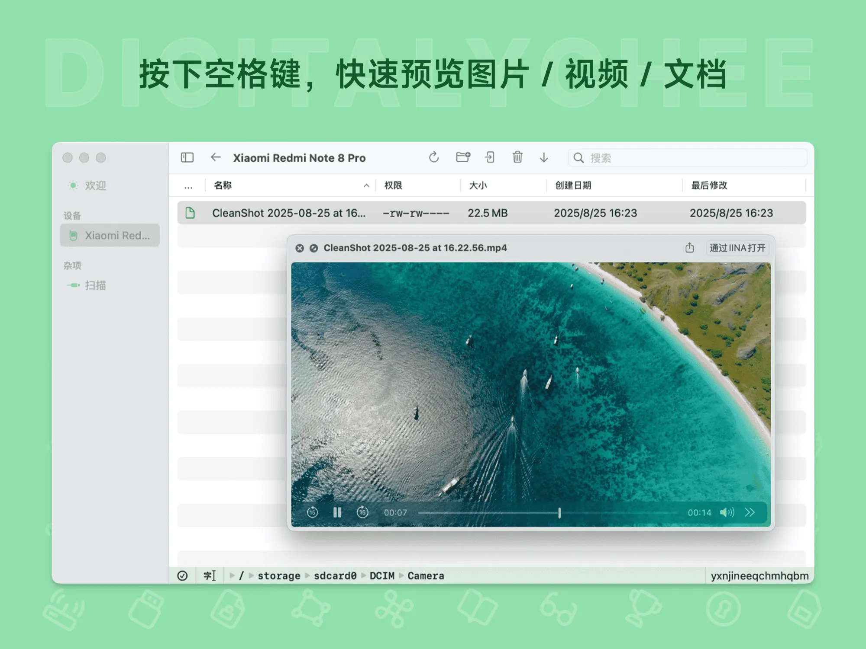Refresh the Xiaomi device file list
866x649 pixels.
[434, 157]
